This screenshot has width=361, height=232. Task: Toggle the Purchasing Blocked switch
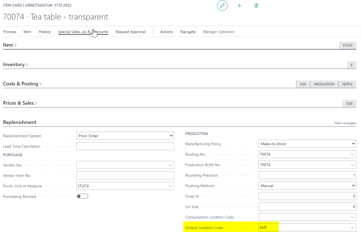pos(82,196)
